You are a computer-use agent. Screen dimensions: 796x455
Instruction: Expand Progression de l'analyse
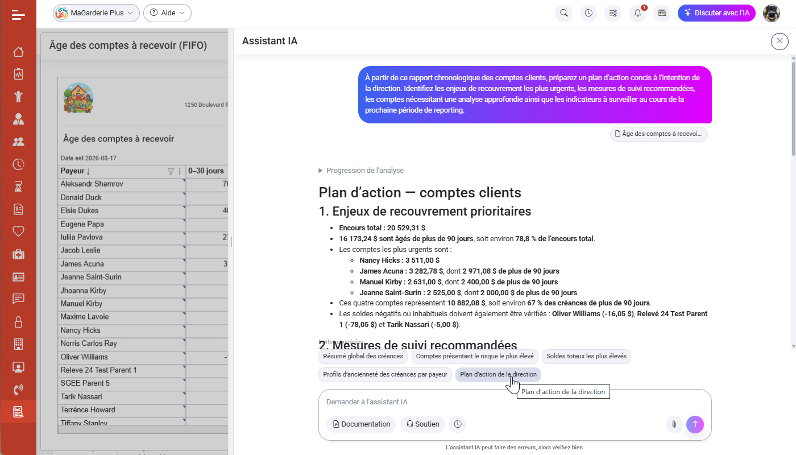click(x=362, y=171)
